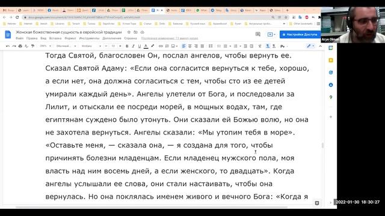Add a comment from the toolbar
Viewport: 385px width, 216px height.
tap(167, 46)
